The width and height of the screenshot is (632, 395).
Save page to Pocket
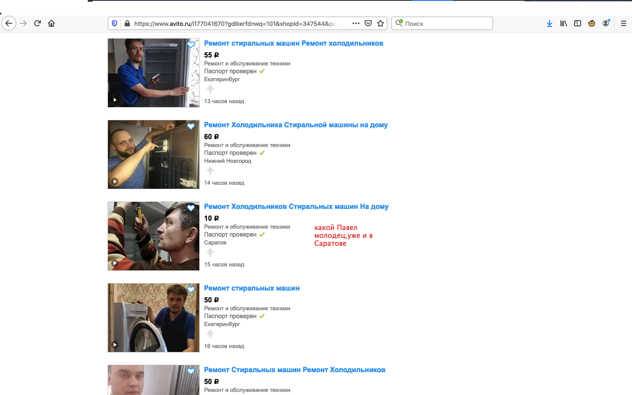point(368,23)
